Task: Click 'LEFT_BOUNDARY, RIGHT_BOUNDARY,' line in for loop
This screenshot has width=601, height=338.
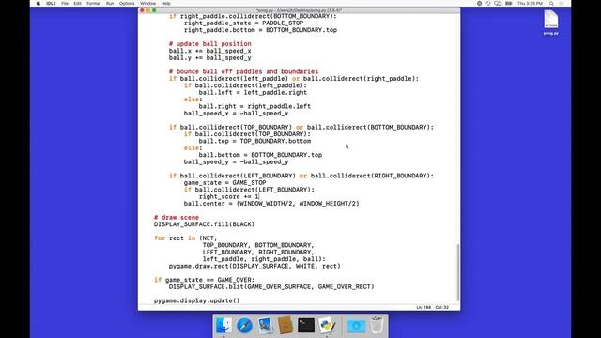Action: pyautogui.click(x=258, y=253)
